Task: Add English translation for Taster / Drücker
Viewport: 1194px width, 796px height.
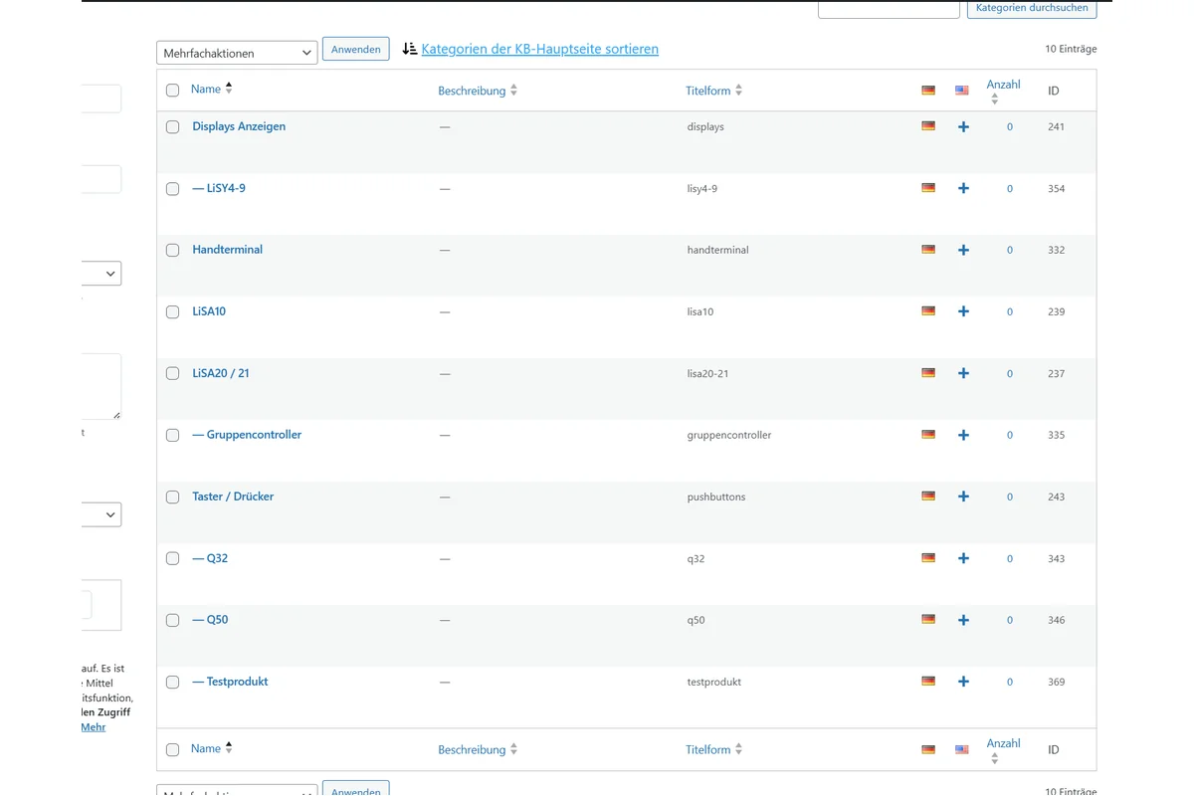Action: (962, 496)
